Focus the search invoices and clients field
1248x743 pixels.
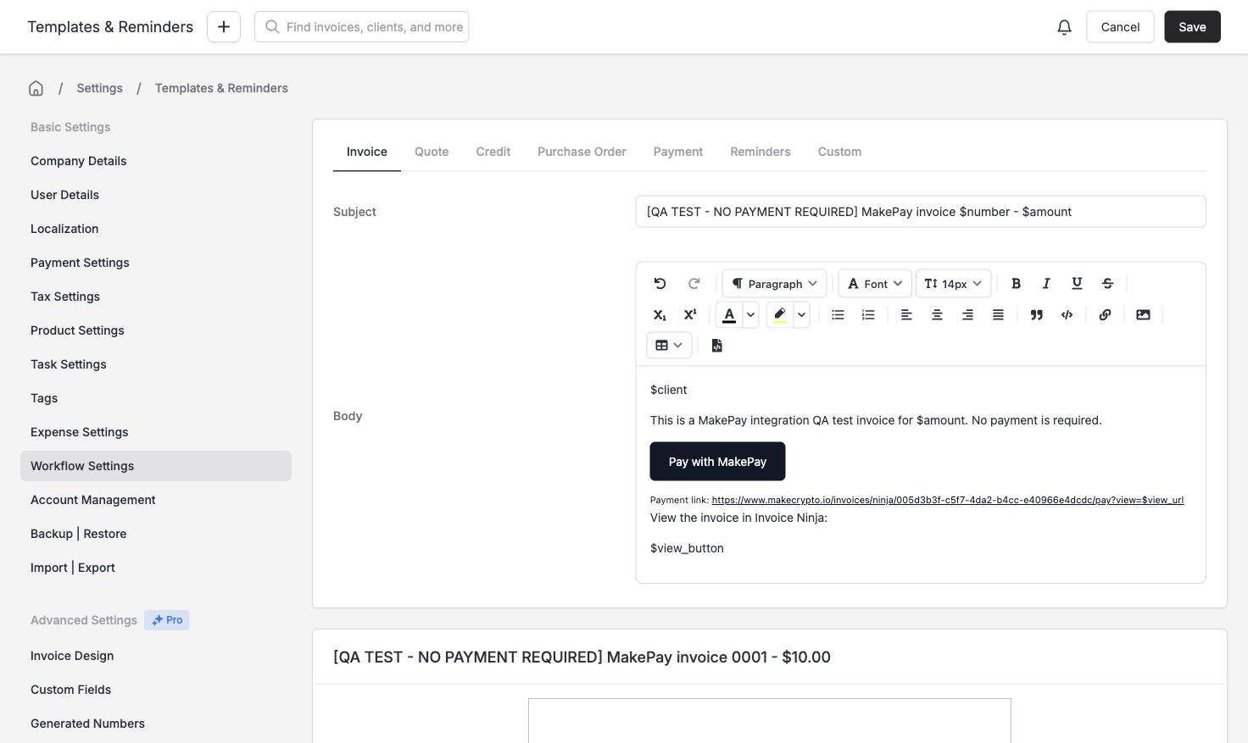click(x=362, y=27)
